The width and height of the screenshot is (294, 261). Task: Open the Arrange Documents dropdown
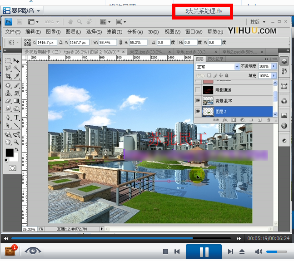tap(105, 22)
